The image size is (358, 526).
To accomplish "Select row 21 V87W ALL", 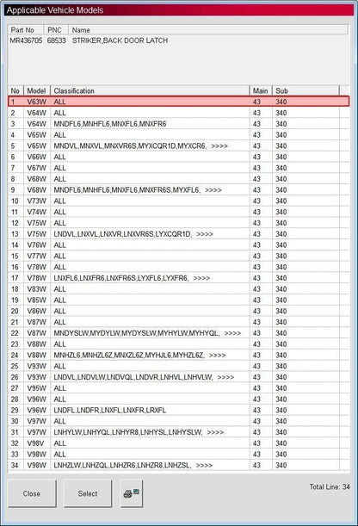I will point(179,322).
